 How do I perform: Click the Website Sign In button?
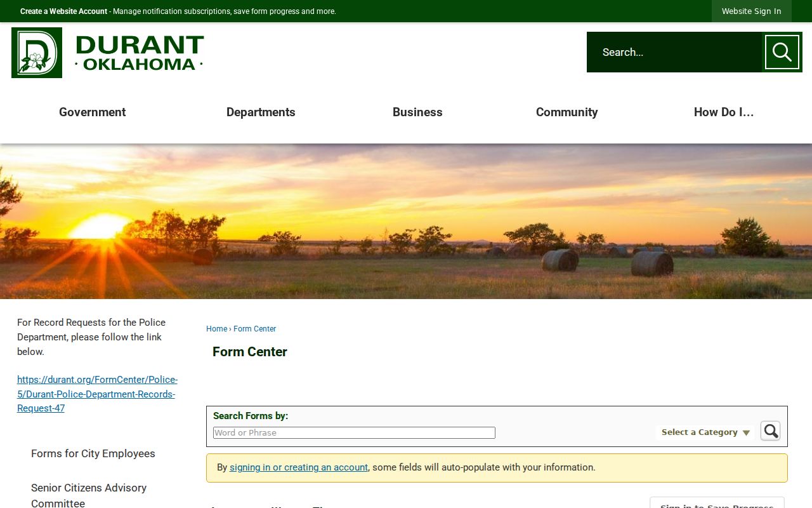pos(752,11)
